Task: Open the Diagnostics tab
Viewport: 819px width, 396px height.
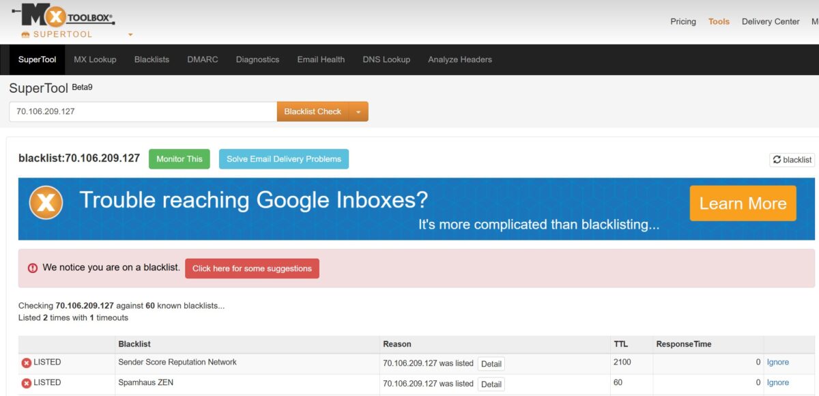Action: [x=257, y=59]
